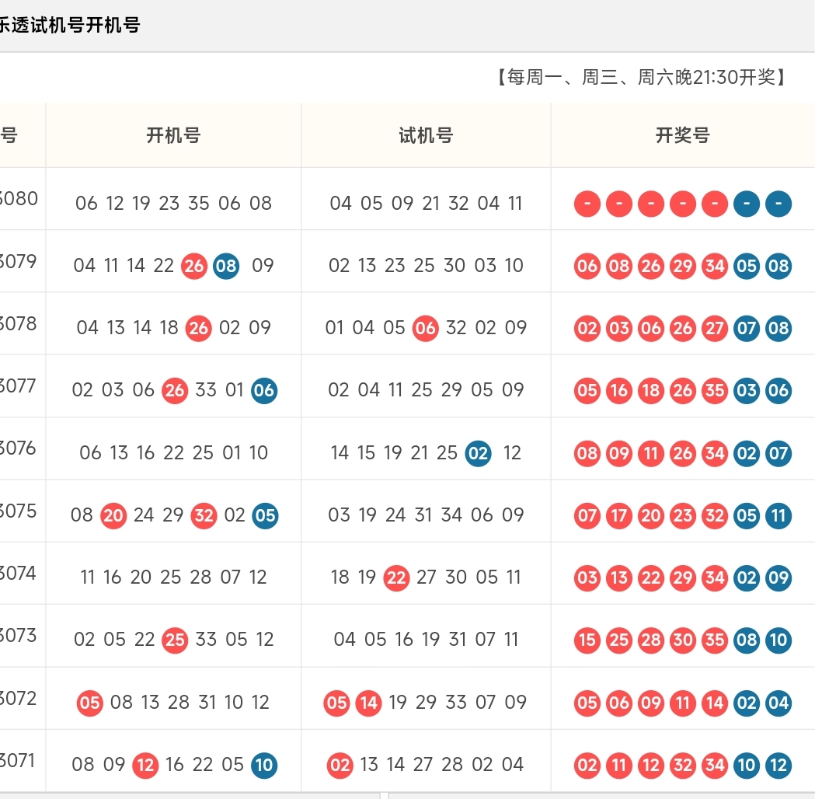Click red ball 12 in row 071 开机号
The image size is (815, 799).
pos(145,766)
